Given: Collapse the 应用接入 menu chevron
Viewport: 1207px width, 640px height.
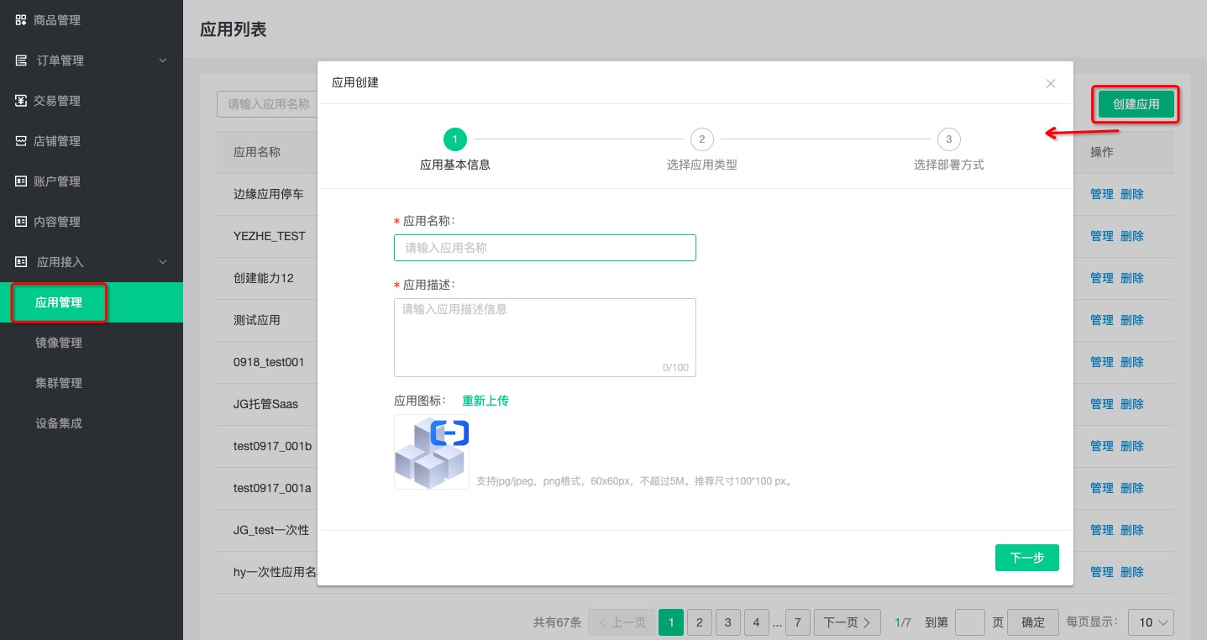Looking at the screenshot, I should pos(163,262).
